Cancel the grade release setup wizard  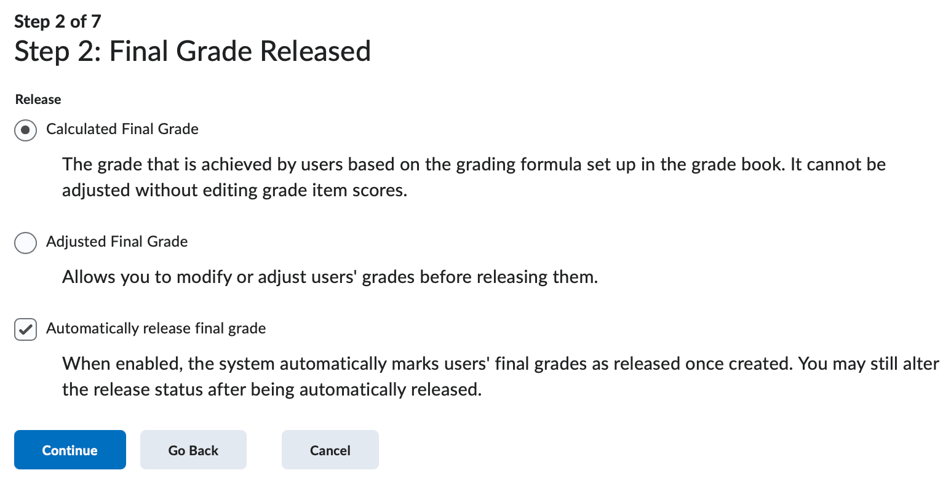coord(330,450)
